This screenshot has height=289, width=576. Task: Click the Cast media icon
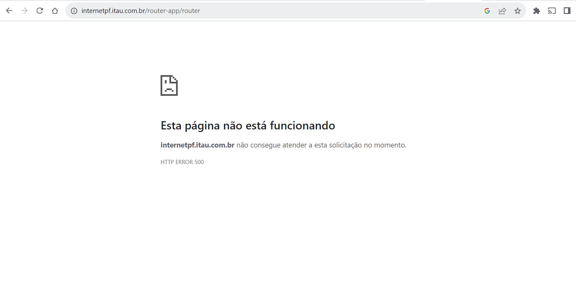coord(552,11)
